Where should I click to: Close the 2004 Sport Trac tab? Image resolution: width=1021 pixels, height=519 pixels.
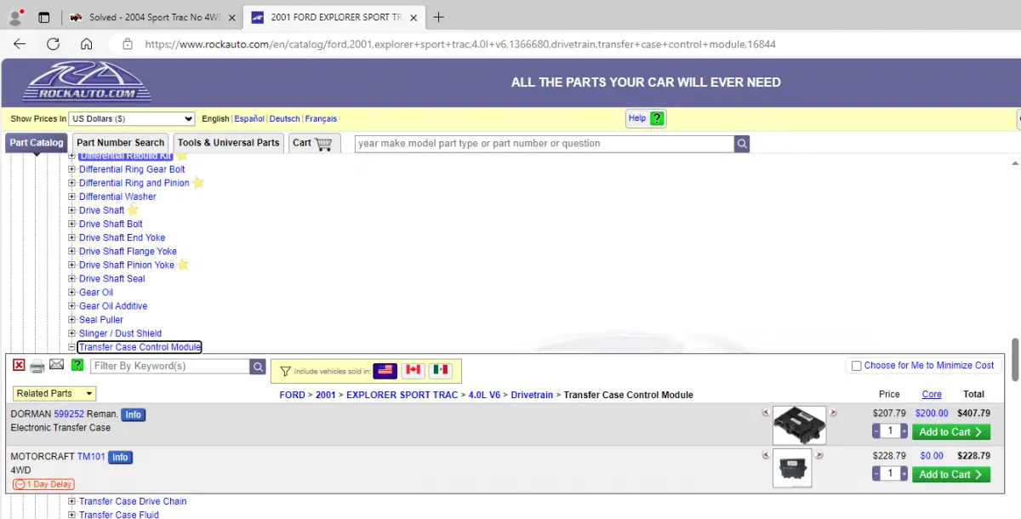click(x=232, y=17)
